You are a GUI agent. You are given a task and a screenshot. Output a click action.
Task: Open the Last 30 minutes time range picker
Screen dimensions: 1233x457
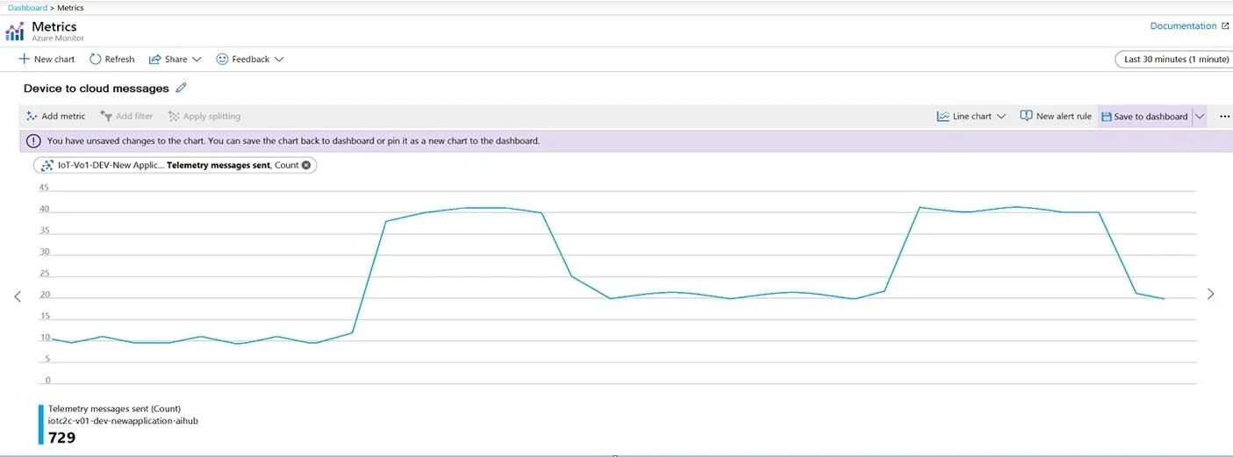(x=1172, y=59)
